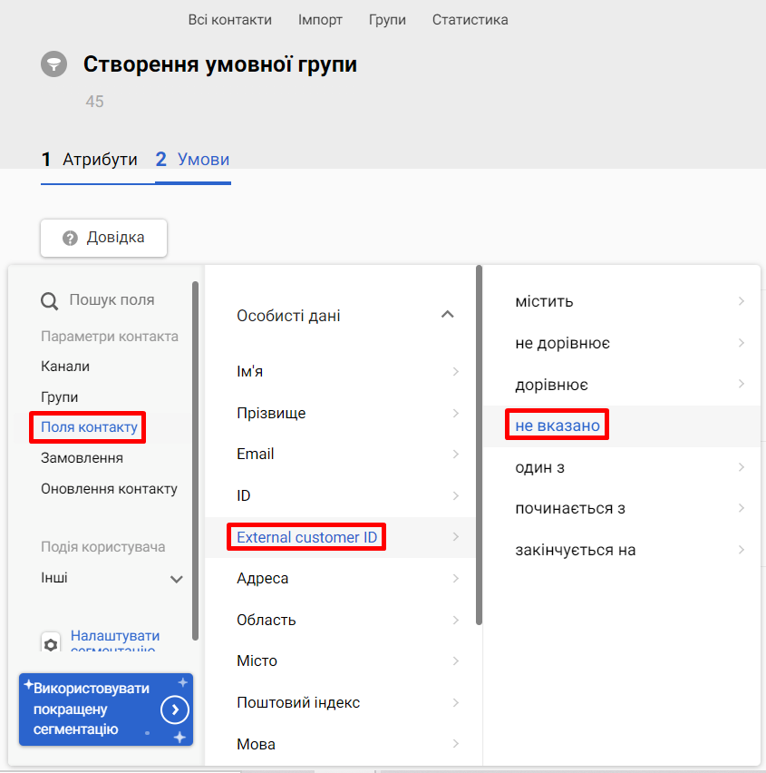Click the Пошук поля search field

pos(112,300)
